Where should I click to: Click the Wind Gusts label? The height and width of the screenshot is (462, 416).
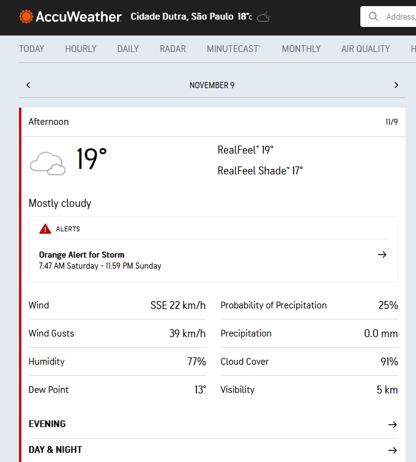coord(51,333)
